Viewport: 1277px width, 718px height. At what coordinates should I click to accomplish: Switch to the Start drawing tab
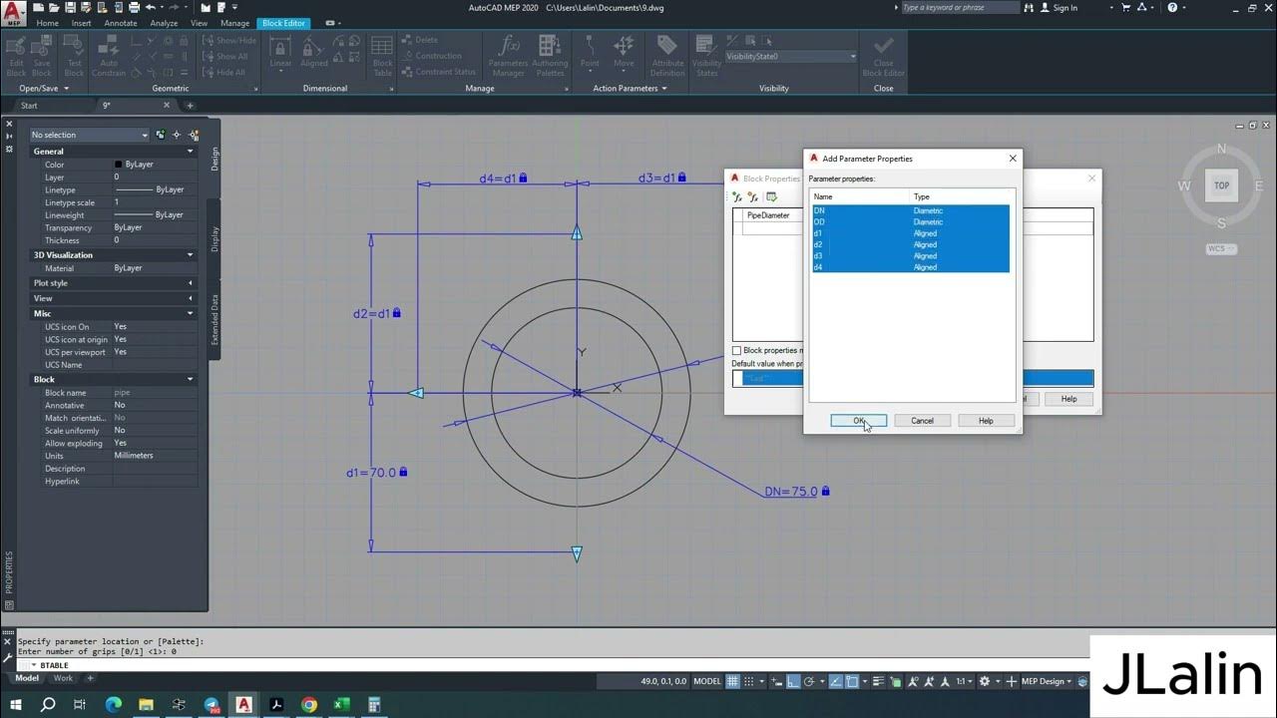(x=29, y=106)
